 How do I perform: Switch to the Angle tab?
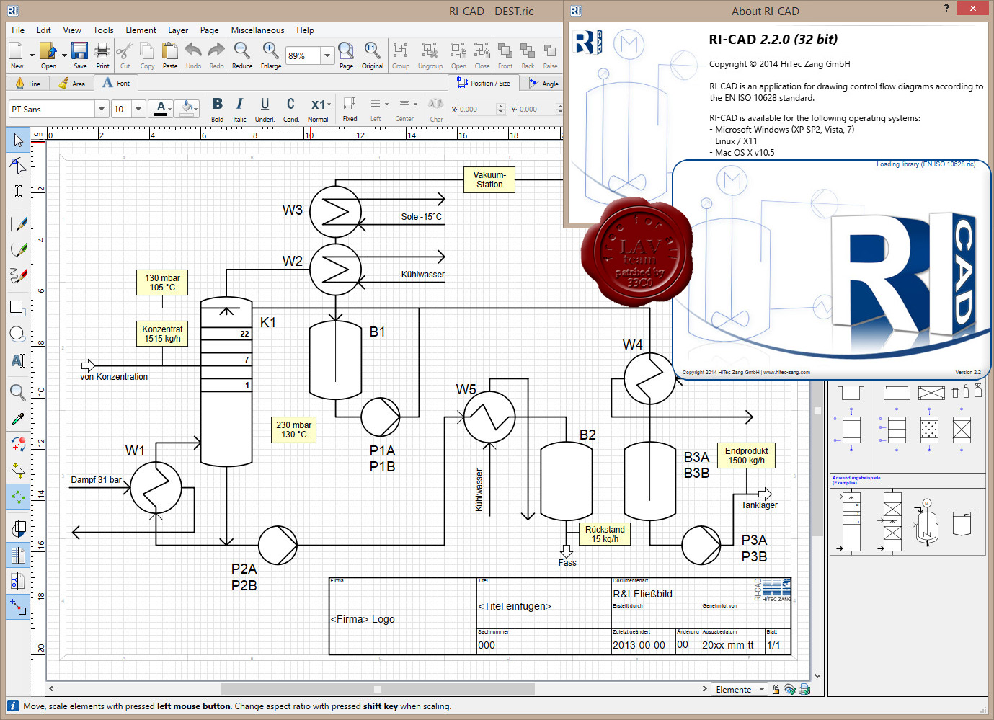[x=543, y=84]
